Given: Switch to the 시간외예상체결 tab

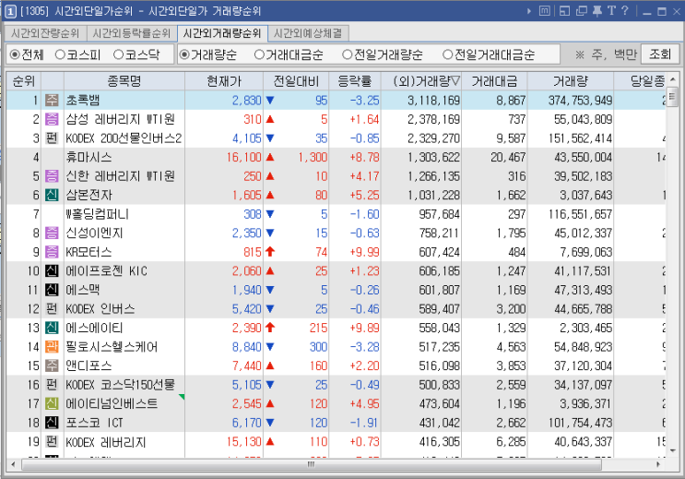Looking at the screenshot, I should pos(308,33).
